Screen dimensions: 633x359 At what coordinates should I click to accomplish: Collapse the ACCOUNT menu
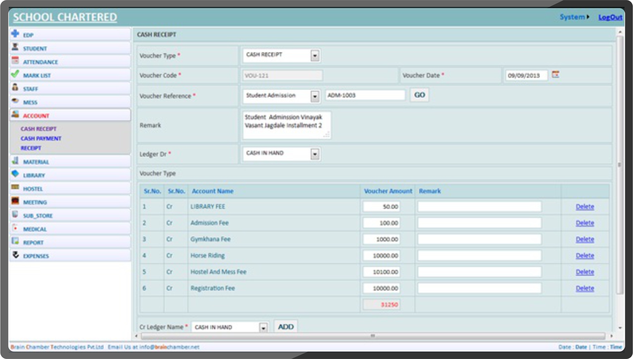(x=70, y=115)
